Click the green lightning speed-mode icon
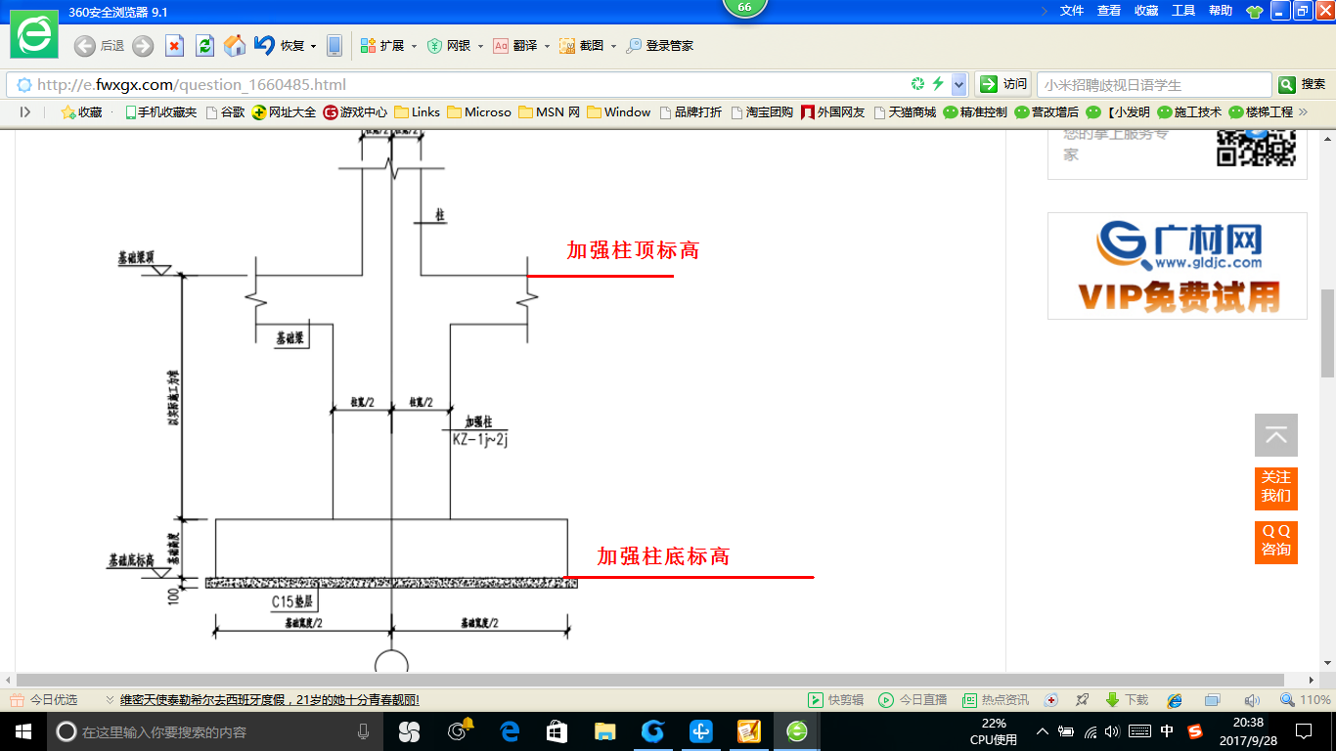 938,84
